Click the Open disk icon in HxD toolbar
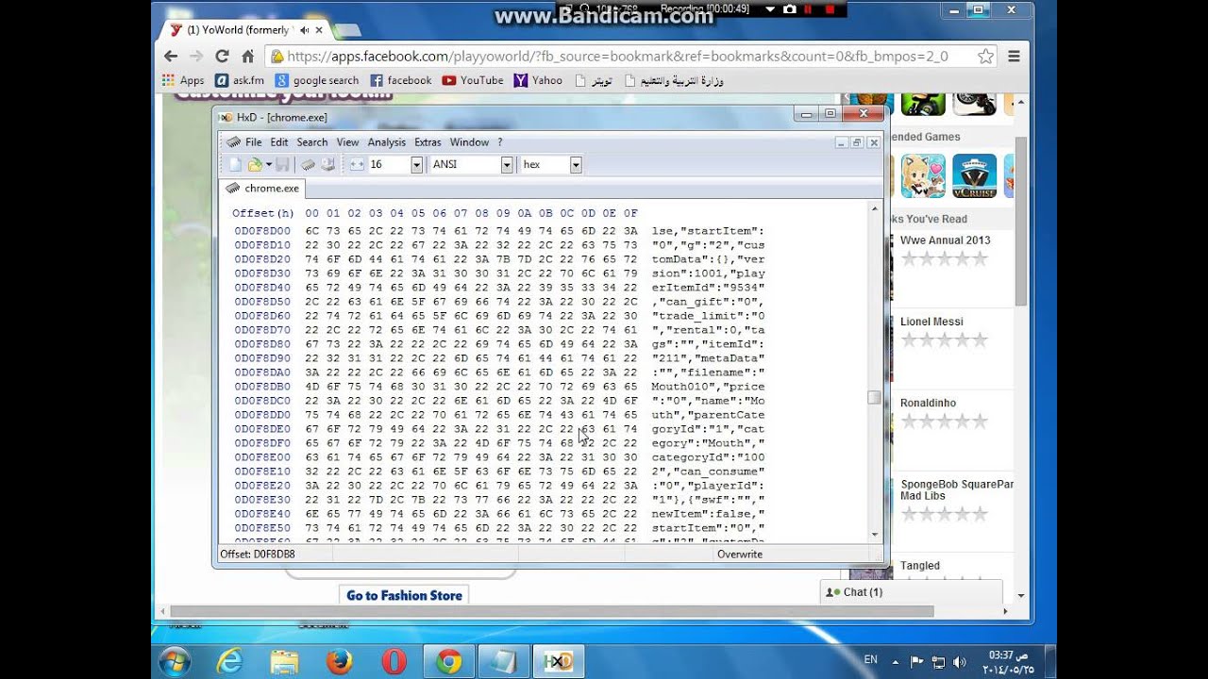Viewport: 1208px width, 679px height. [x=327, y=164]
